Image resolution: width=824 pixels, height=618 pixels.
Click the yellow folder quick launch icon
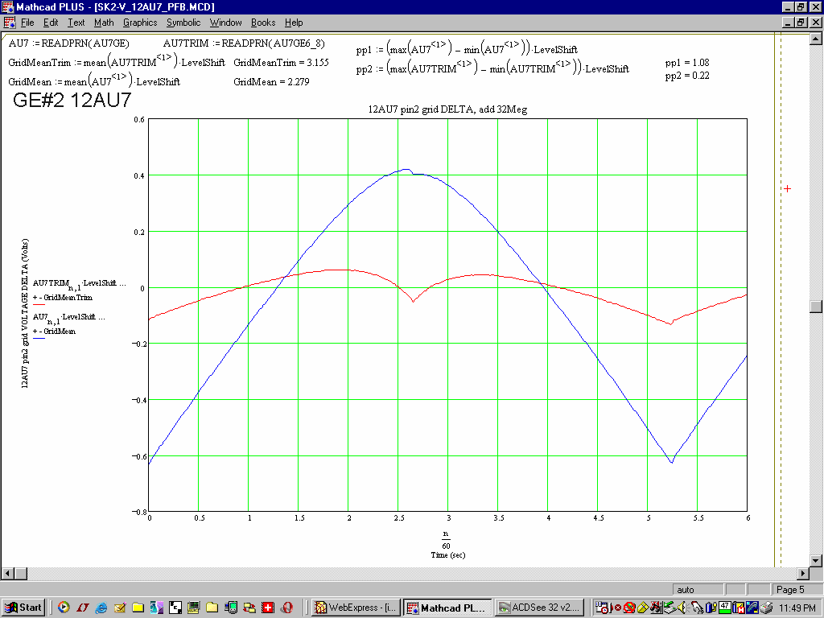[x=138, y=608]
